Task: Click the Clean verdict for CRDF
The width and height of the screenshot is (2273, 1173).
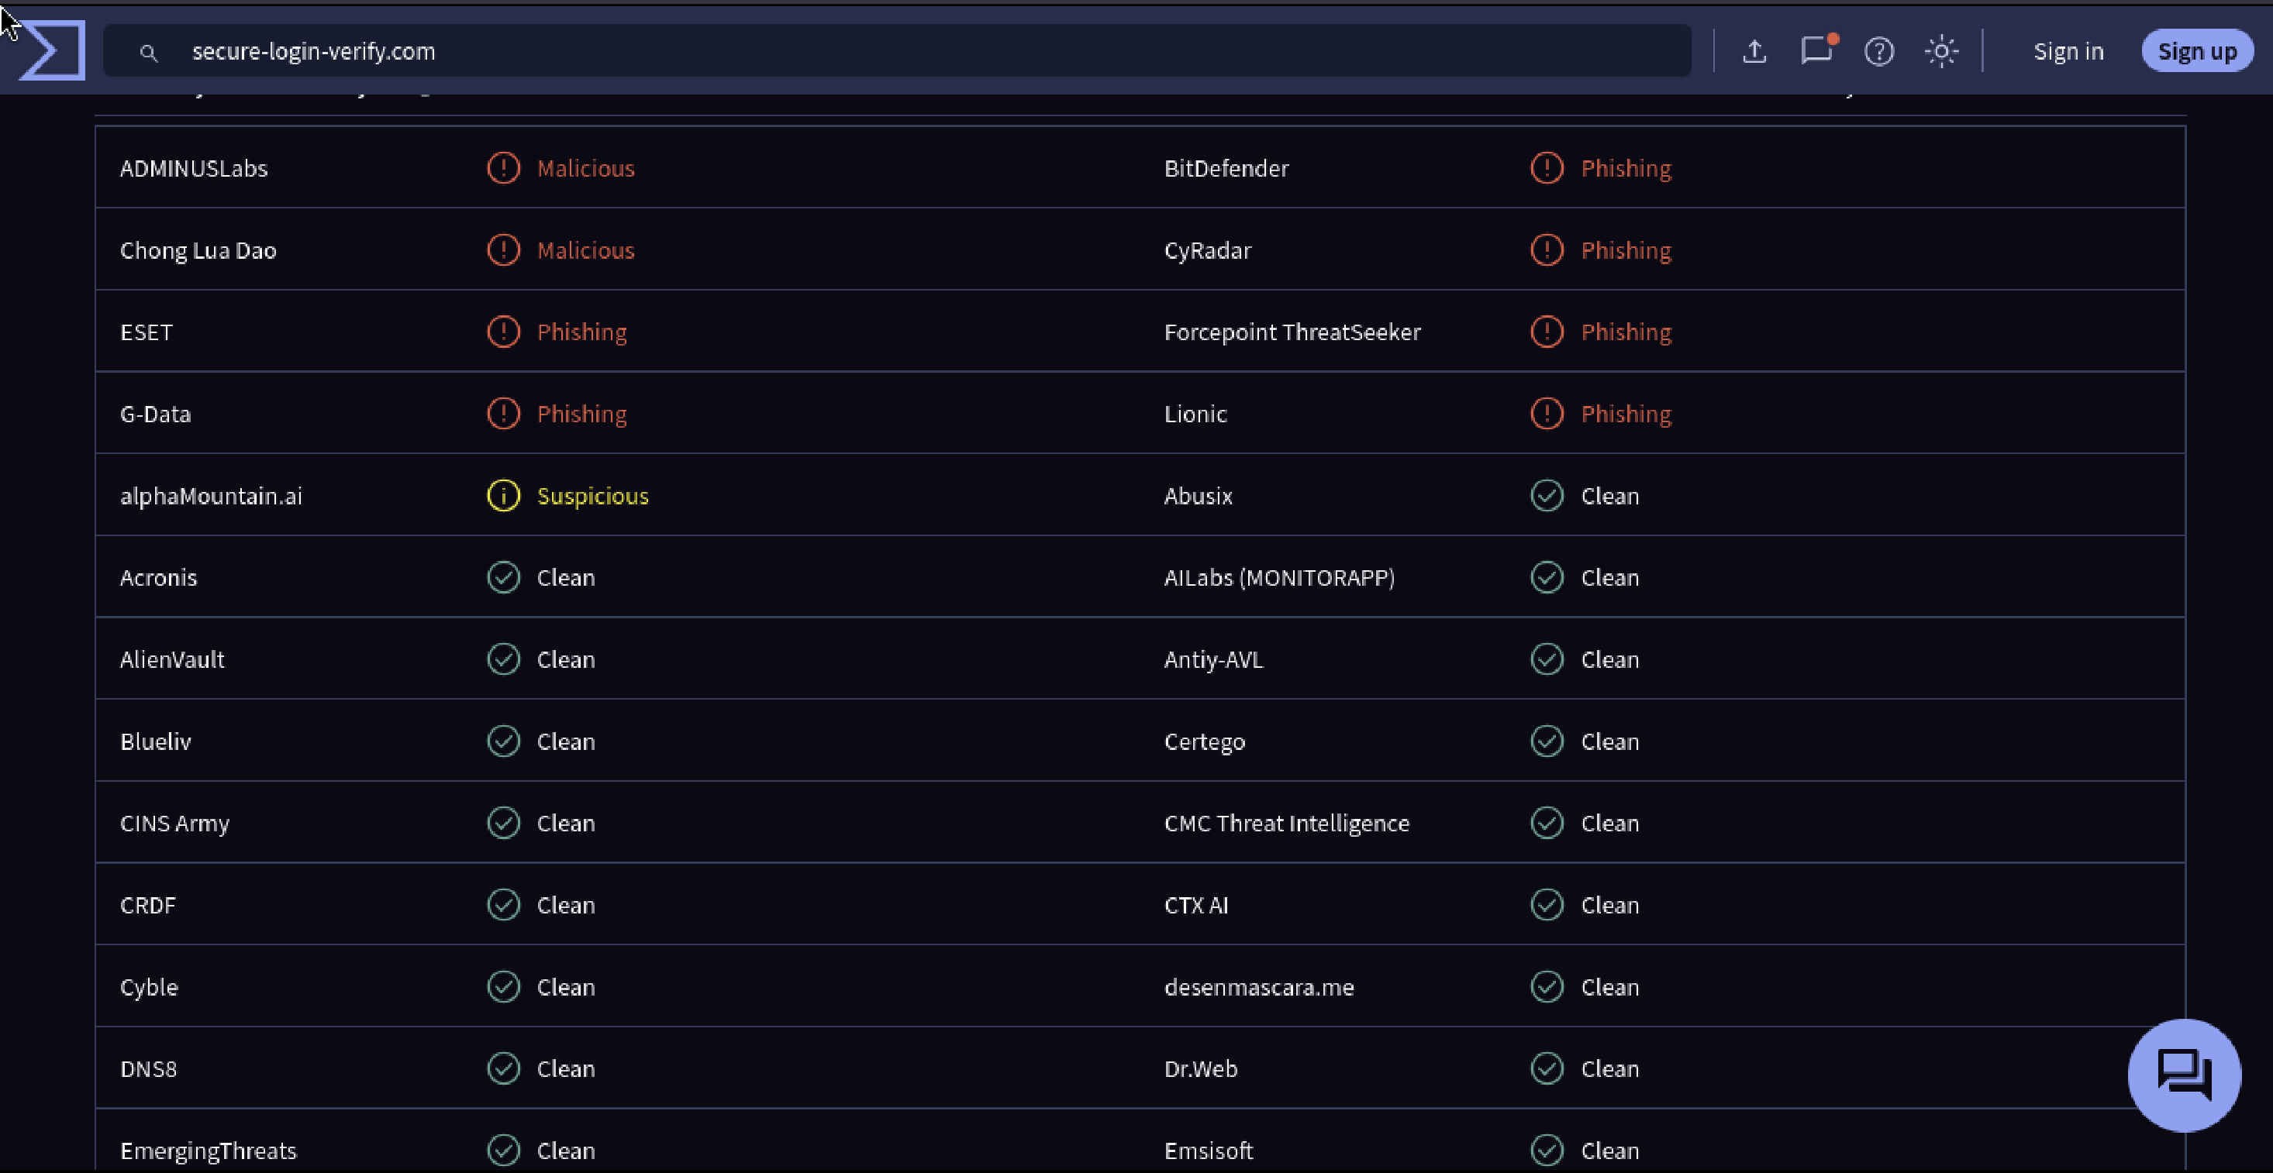Action: (x=567, y=906)
